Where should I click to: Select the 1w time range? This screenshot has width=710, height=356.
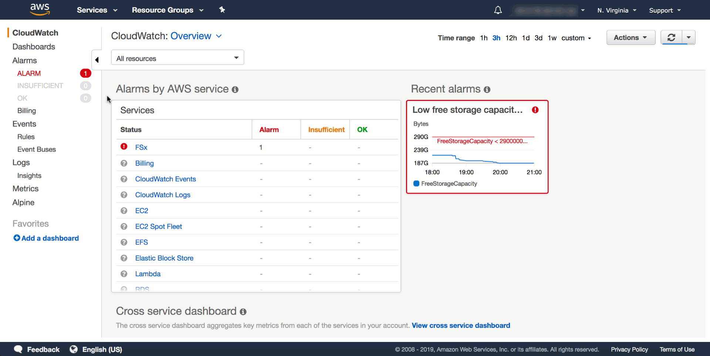tap(552, 38)
